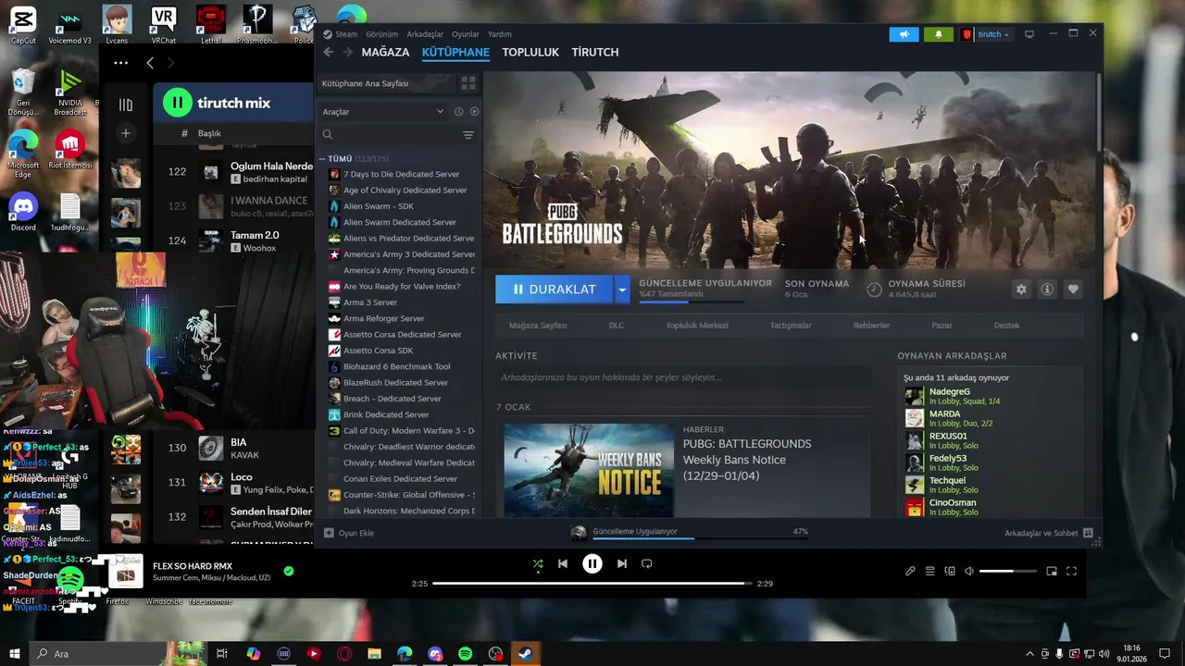
Task: Select Arma 3 Server
Action: pos(370,302)
